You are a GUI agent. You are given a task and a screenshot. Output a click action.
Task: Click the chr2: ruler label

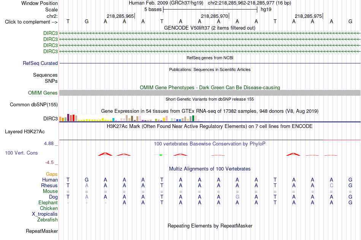pos(52,16)
